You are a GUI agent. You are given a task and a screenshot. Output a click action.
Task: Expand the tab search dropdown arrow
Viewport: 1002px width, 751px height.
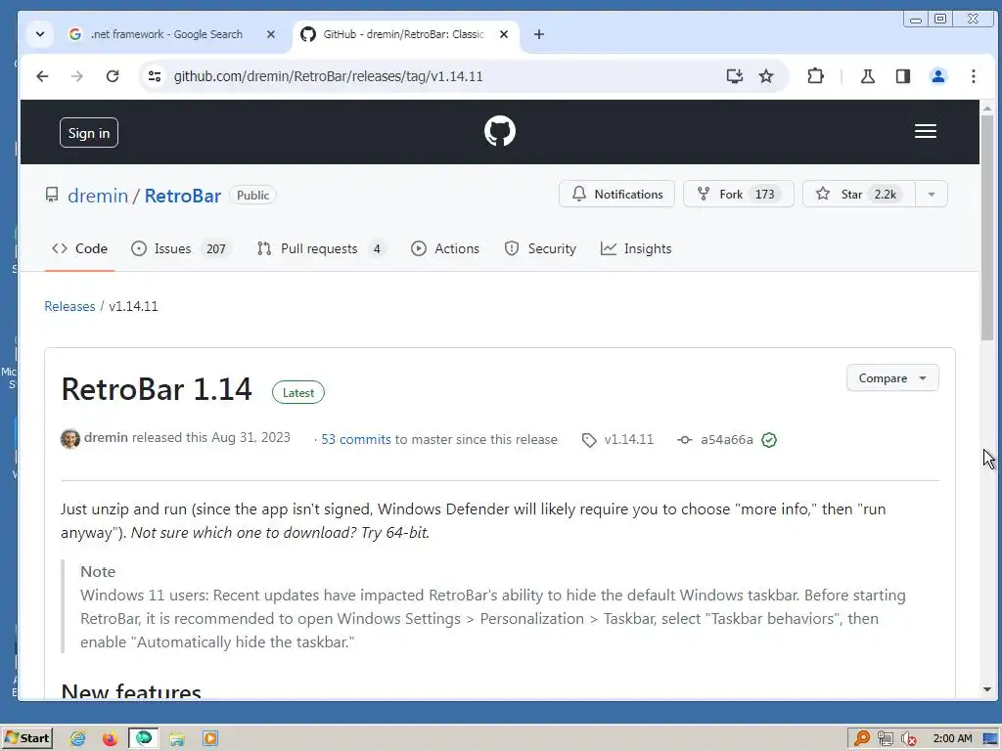pyautogui.click(x=39, y=34)
